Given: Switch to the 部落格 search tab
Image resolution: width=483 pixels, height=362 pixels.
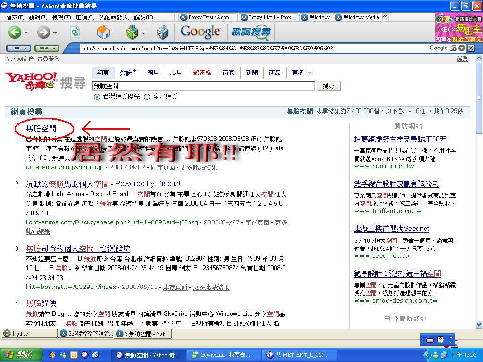Looking at the screenshot, I should tap(202, 73).
